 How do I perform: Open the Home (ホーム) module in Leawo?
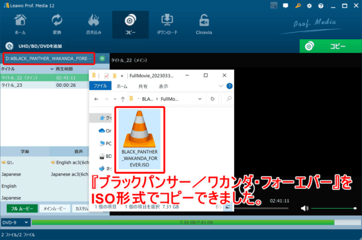21,25
